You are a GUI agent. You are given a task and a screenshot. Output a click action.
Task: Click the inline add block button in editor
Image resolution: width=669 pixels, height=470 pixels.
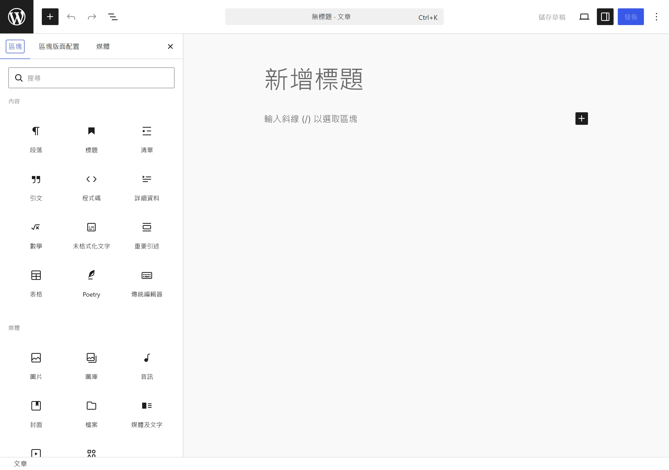(582, 119)
